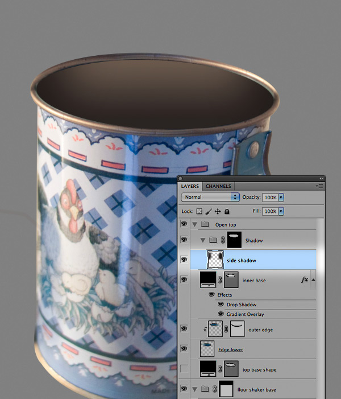
Task: Open the Drop Shadow effect label
Action: click(x=242, y=305)
